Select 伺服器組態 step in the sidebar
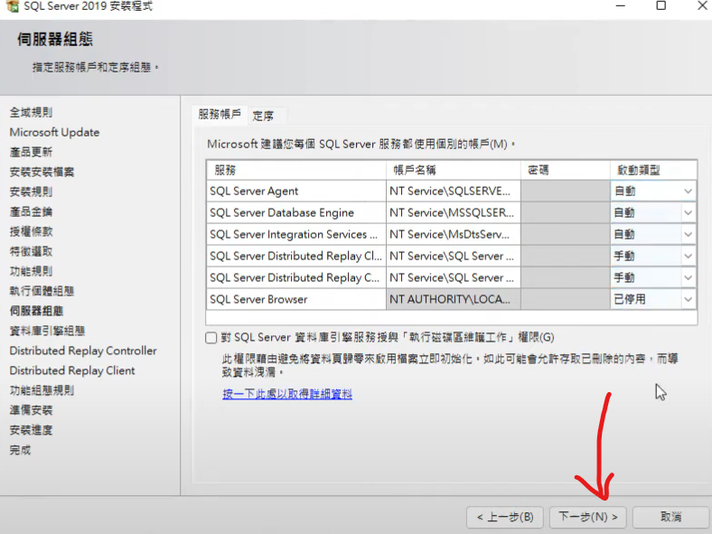The height and width of the screenshot is (534, 712). 36,311
